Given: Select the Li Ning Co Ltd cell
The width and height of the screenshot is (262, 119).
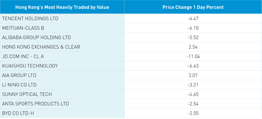Looking at the screenshot, I should click(19, 85).
